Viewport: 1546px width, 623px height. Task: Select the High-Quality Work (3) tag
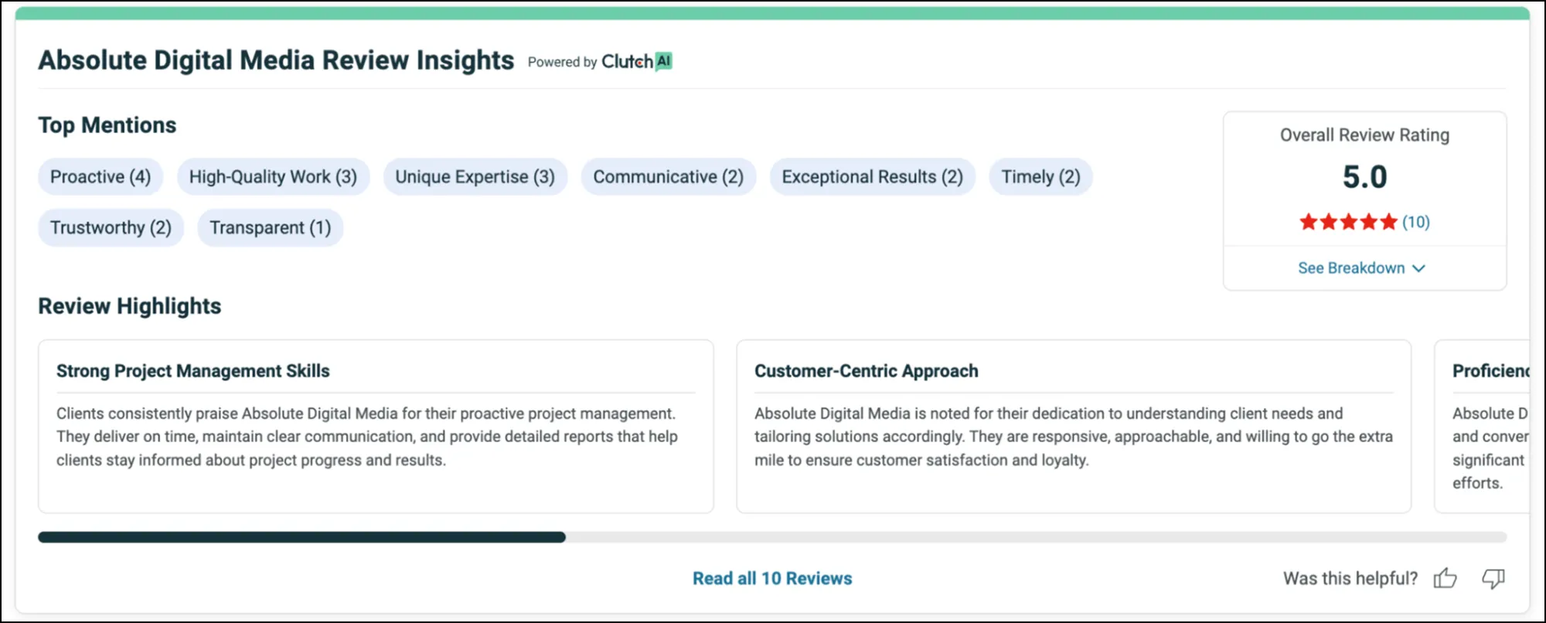tap(274, 177)
